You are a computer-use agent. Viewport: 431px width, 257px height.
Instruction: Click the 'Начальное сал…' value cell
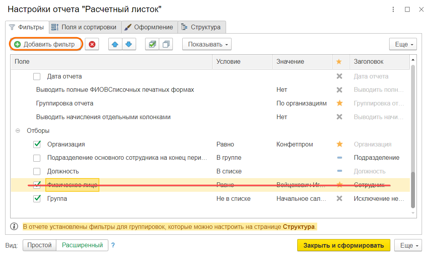coord(301,198)
